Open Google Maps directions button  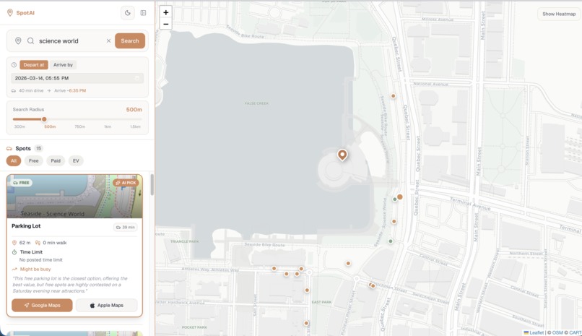[42, 305]
